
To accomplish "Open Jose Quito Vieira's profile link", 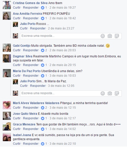I will coord(25,114).
